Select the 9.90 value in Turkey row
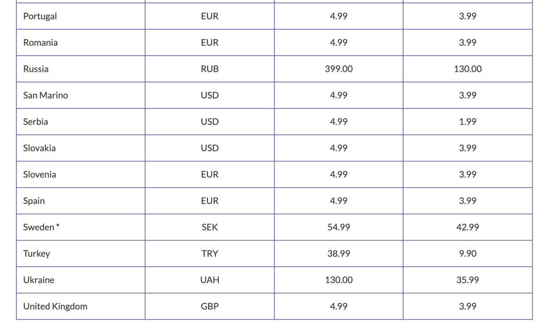This screenshot has width=545, height=323. [468, 253]
